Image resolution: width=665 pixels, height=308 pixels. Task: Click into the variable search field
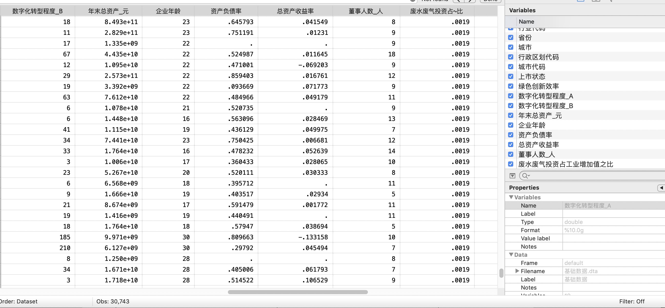coord(594,176)
